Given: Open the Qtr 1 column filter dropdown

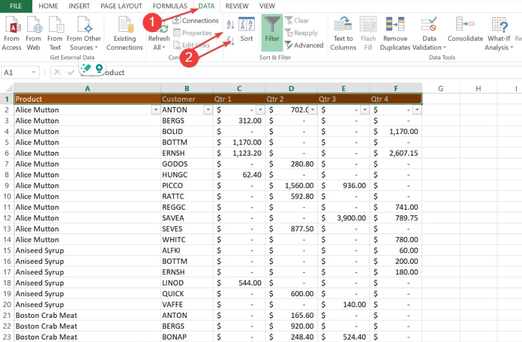Looking at the screenshot, I should (261, 109).
